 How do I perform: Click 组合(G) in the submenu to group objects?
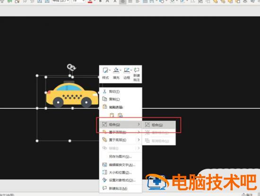(159, 125)
